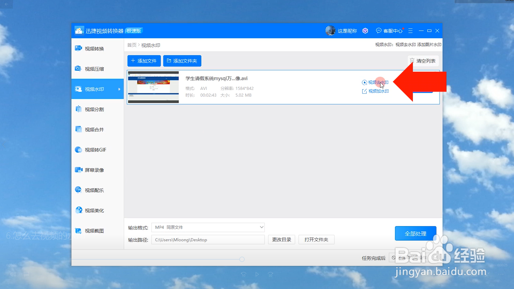Click the playback progress slider handle
Image resolution: width=514 pixels, height=289 pixels.
tap(242, 259)
